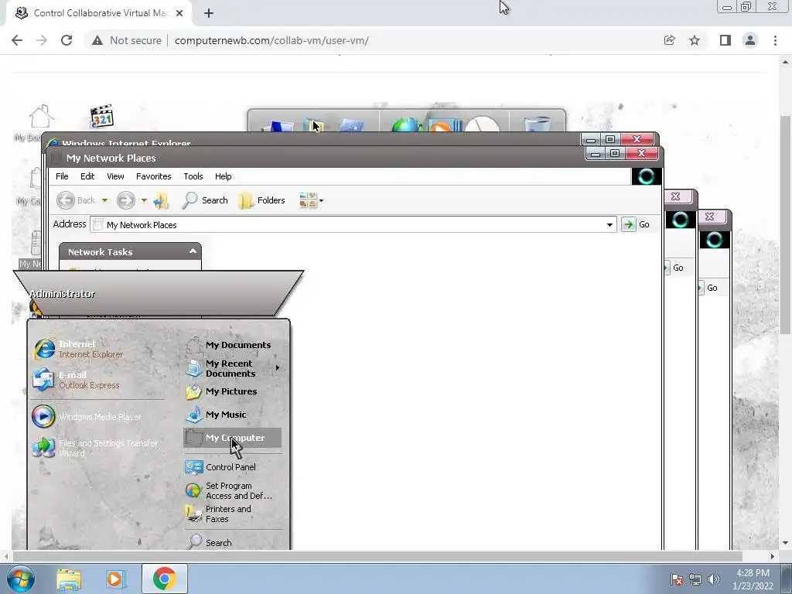Click the Not secure site info warning
Image resolution: width=792 pixels, height=594 pixels.
[x=126, y=40]
